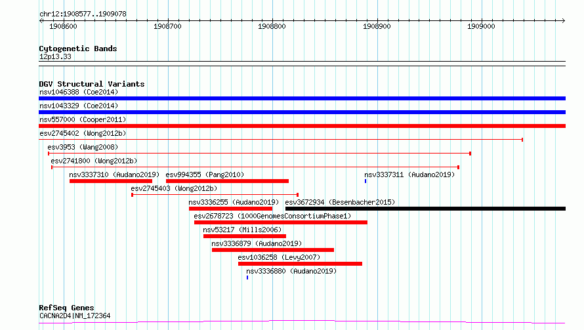Click the small blue nsv3336880 marker
Image resolution: width=584 pixels, height=330 pixels.
(x=247, y=278)
